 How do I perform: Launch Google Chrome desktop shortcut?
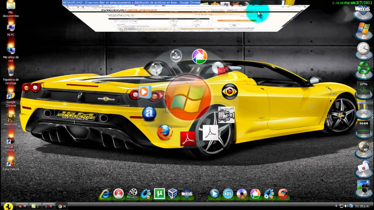[x=11, y=99]
